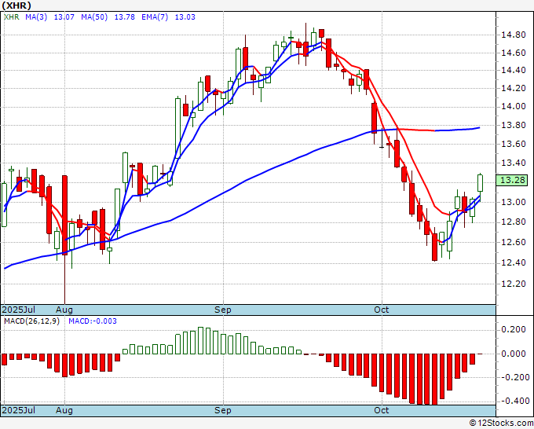Click the 13.80 price axis label
The height and width of the screenshot is (429, 534).
pos(513,126)
